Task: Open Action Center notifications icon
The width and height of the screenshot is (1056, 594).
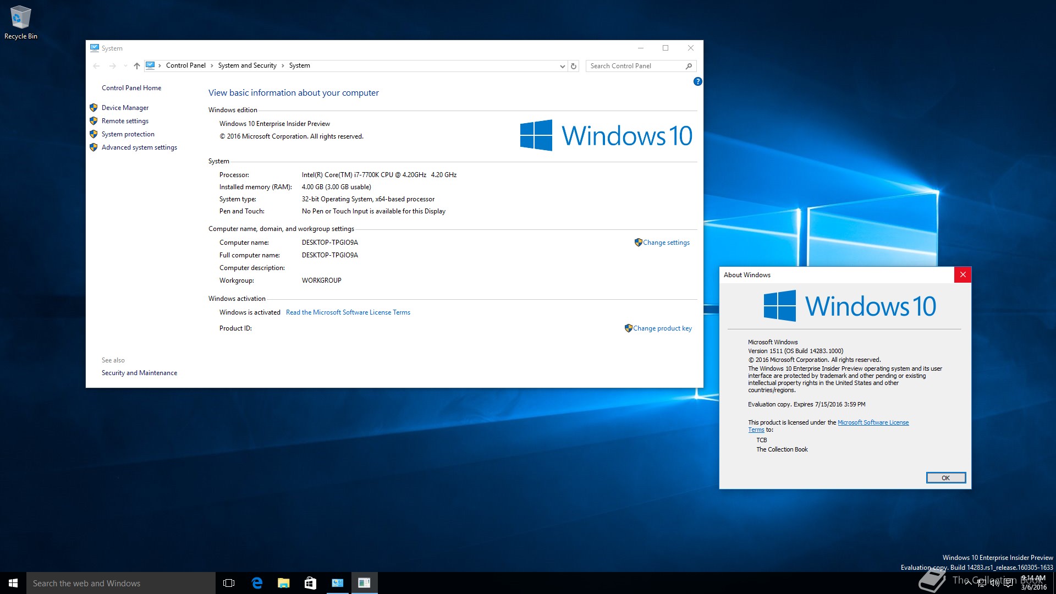Action: (1008, 583)
